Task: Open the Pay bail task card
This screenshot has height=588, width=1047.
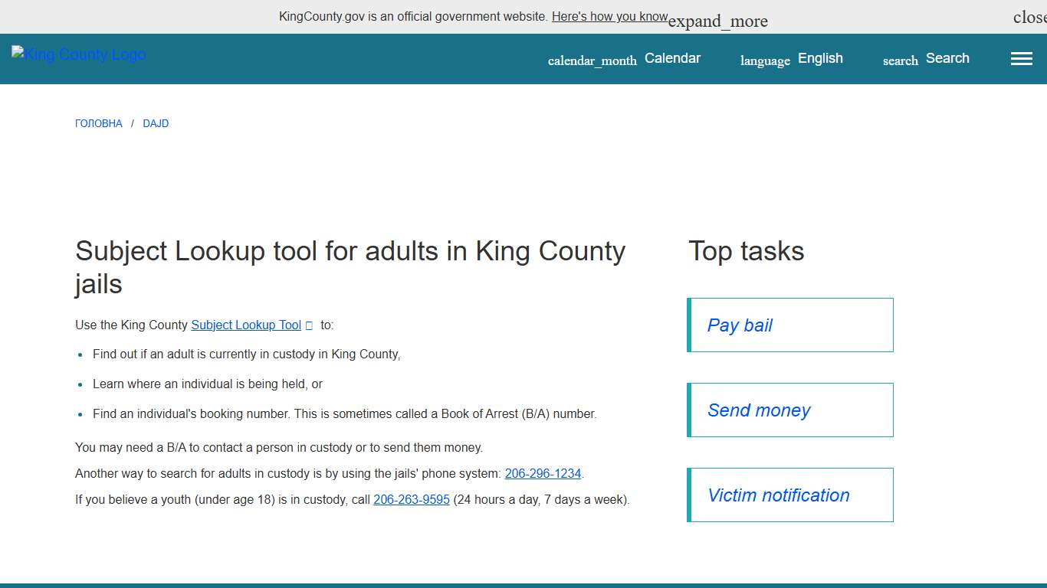Action: (x=739, y=325)
